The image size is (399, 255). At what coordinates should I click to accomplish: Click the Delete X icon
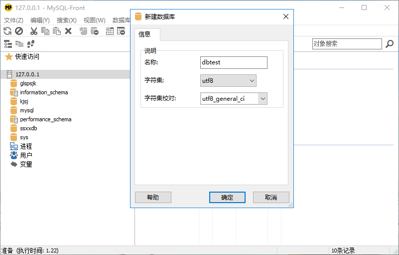click(68, 31)
